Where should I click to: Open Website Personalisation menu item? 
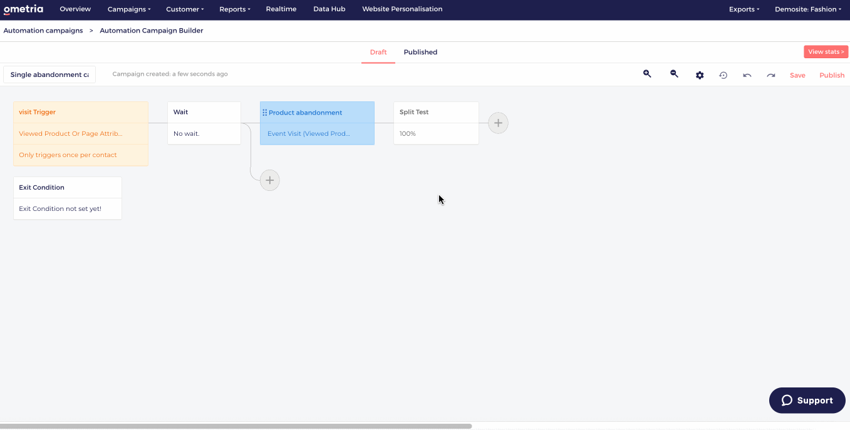(402, 9)
